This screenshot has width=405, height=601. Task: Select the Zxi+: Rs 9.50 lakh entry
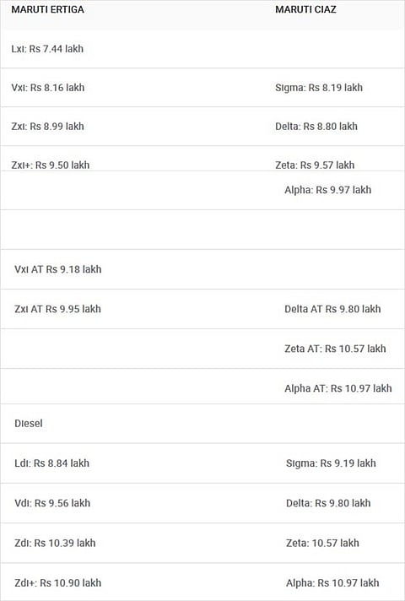(x=50, y=165)
